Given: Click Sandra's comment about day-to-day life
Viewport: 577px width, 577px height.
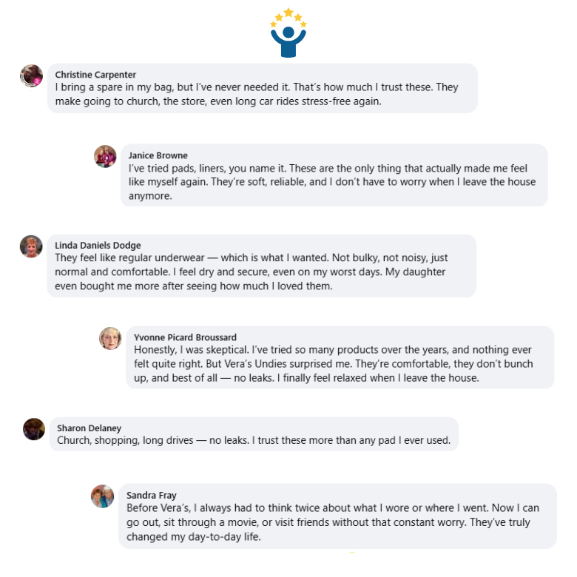Looking at the screenshot, I should coord(333,522).
